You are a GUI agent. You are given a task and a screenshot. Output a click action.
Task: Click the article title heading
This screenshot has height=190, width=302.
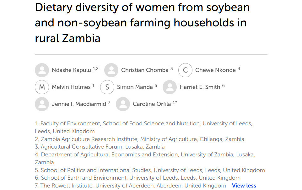click(x=142, y=23)
